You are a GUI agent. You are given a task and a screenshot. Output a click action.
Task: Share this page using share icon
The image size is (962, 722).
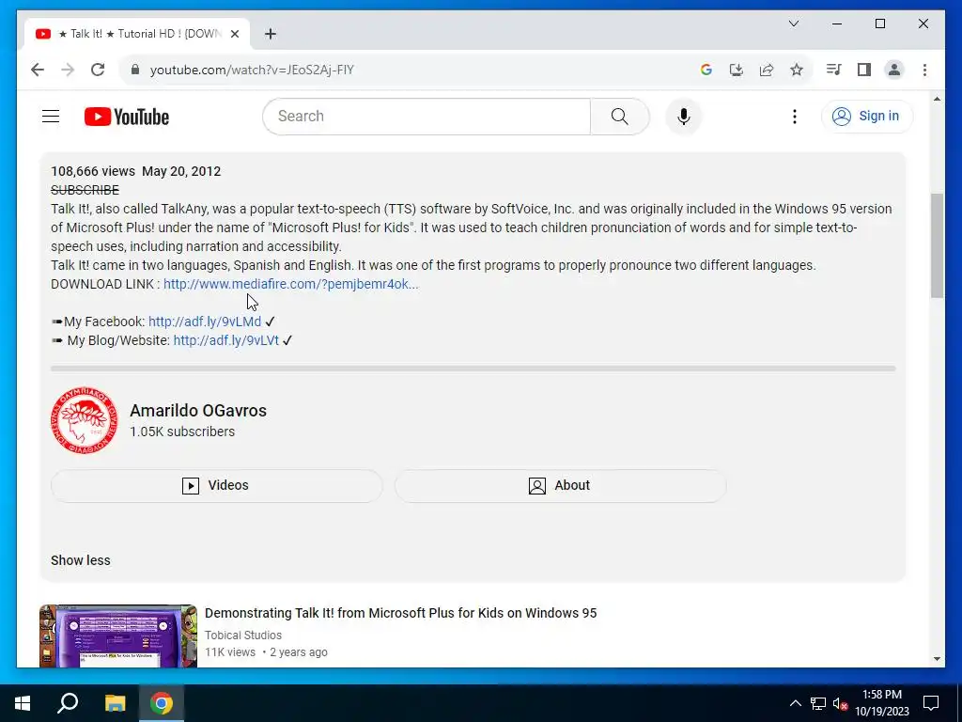click(x=767, y=70)
